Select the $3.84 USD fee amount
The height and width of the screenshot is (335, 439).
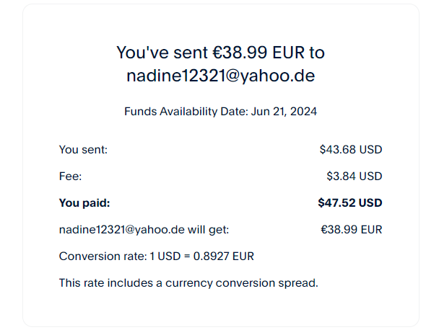354,177
